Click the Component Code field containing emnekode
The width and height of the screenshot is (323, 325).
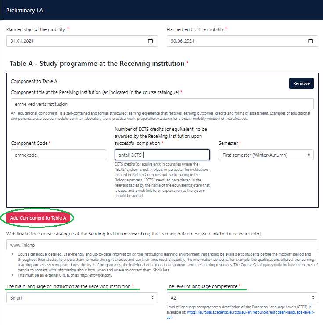tap(58, 155)
